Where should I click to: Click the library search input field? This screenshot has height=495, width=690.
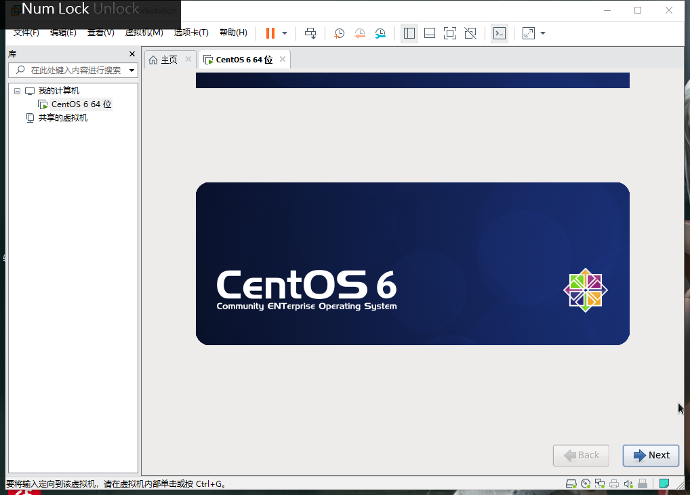point(73,70)
